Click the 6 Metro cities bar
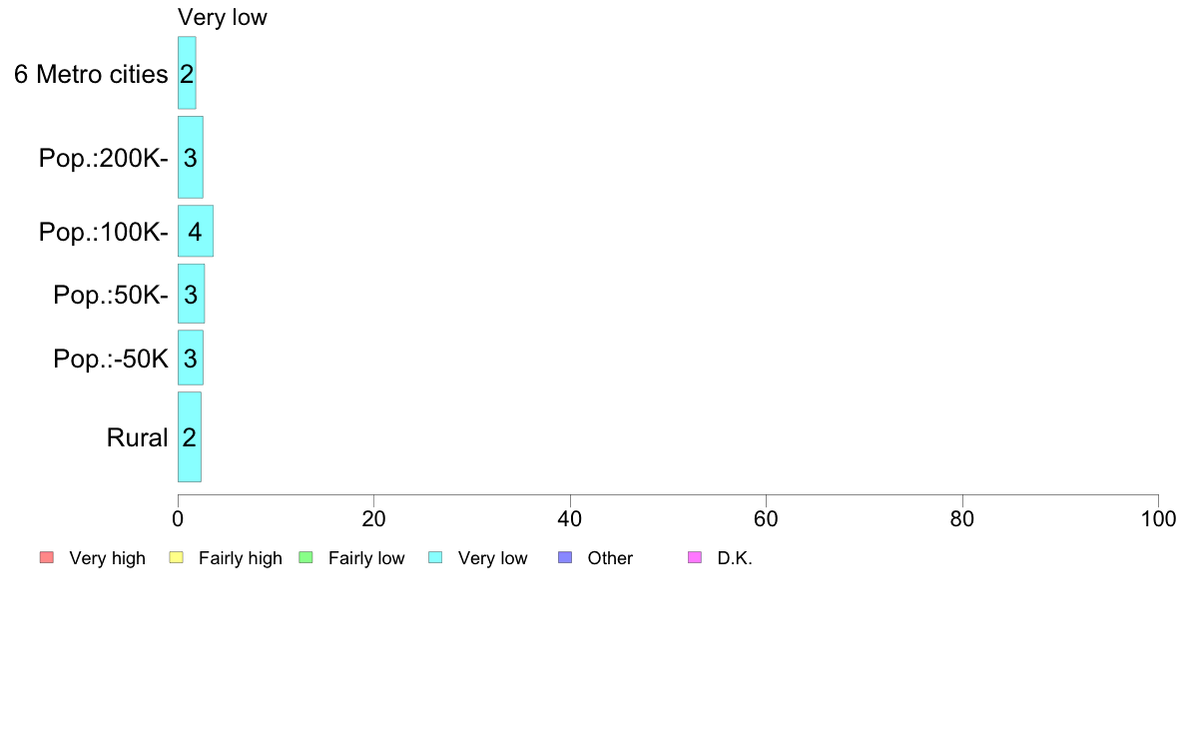Image resolution: width=1186 pixels, height=735 pixels. point(187,73)
